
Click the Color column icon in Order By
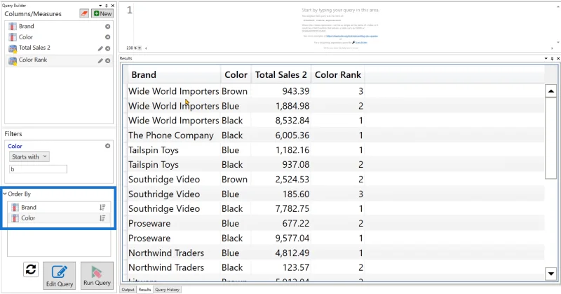(x=15, y=218)
